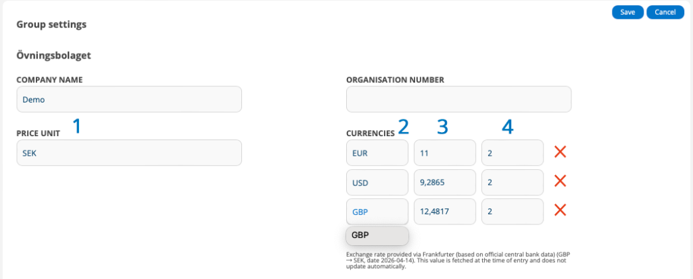This screenshot has height=279, width=693.
Task: Edit the EUR exchange rate of 11
Action: (444, 152)
